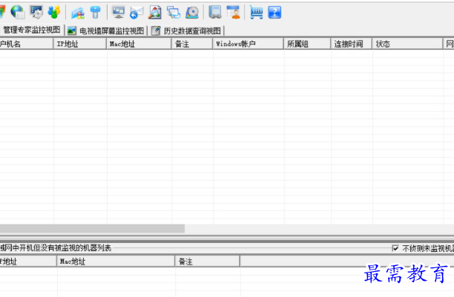
Task: Click the 户机名 column header
Action: pos(27,44)
